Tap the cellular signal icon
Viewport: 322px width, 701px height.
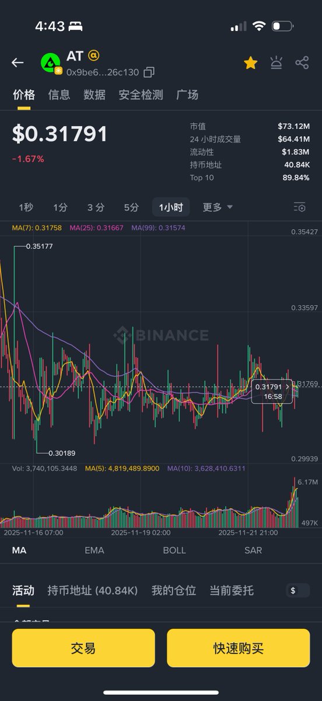tap(239, 27)
